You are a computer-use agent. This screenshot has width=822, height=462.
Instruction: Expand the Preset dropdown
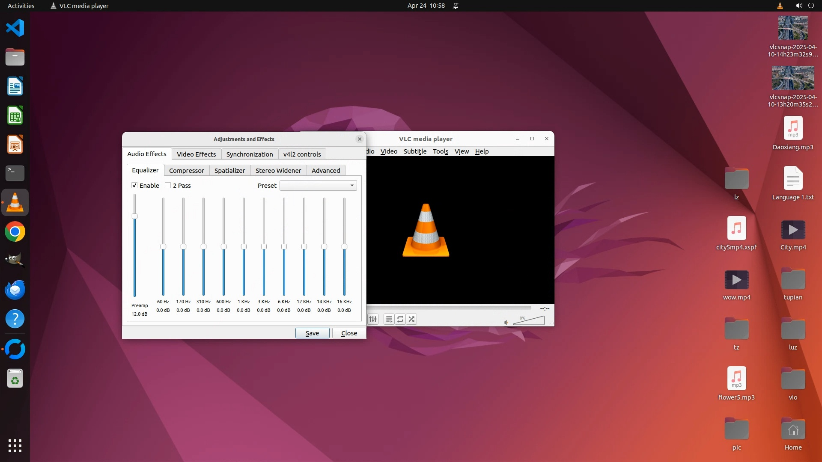tap(318, 185)
